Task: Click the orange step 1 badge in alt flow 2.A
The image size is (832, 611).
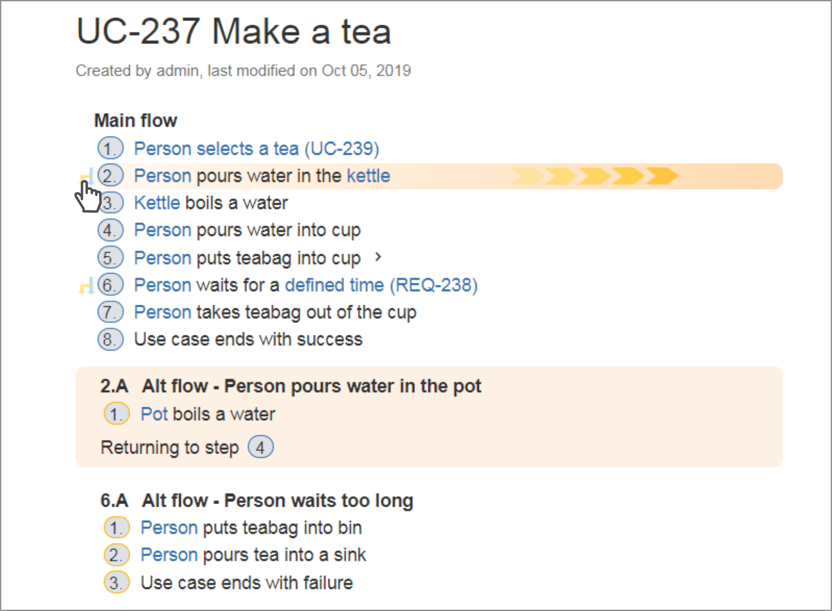Action: click(117, 414)
